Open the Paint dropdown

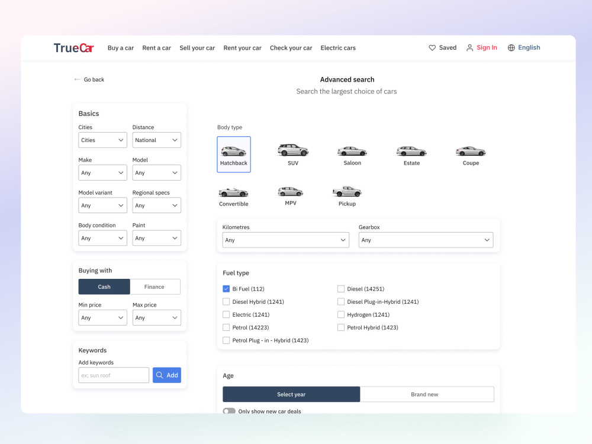[x=157, y=238]
